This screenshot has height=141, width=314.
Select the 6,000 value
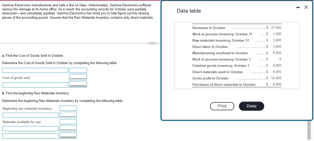(x=277, y=53)
